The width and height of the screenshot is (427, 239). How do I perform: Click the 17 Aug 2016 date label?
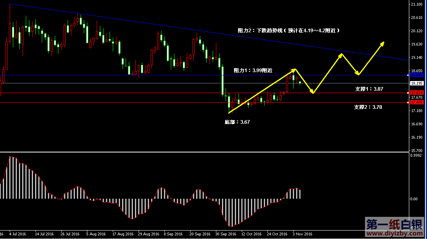point(123,234)
